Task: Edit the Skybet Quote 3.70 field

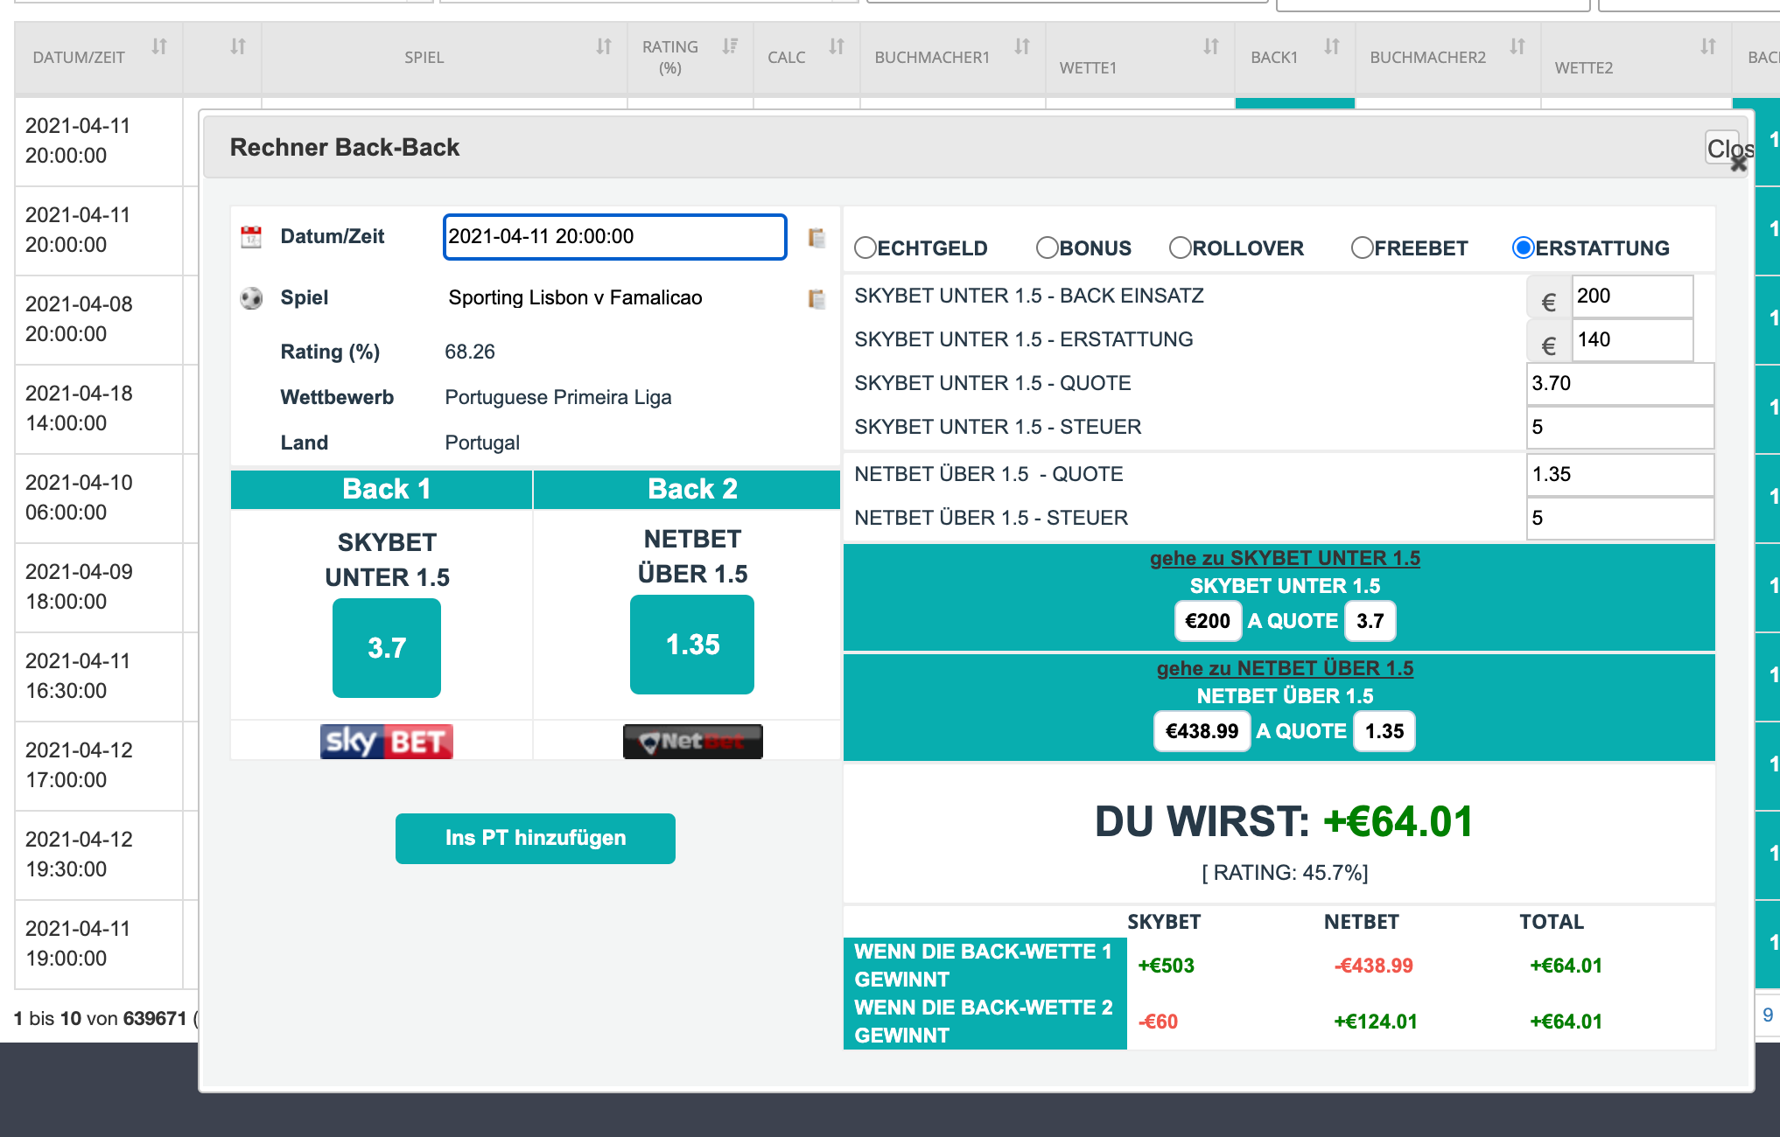Action: [1620, 384]
